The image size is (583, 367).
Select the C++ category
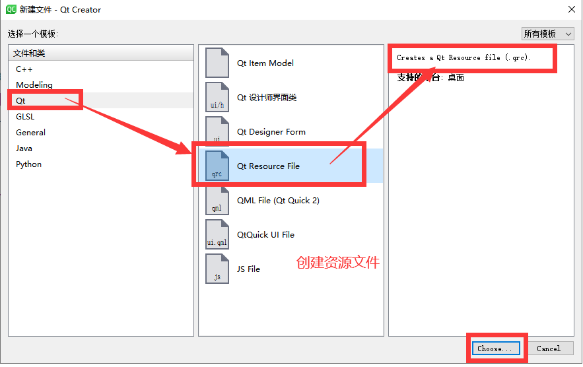coord(101,69)
